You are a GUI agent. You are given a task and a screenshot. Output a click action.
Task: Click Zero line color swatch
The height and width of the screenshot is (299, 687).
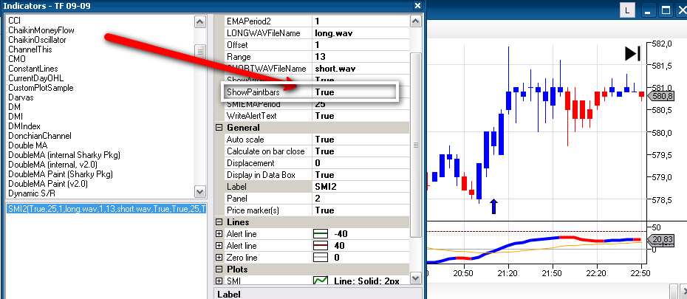(321, 258)
